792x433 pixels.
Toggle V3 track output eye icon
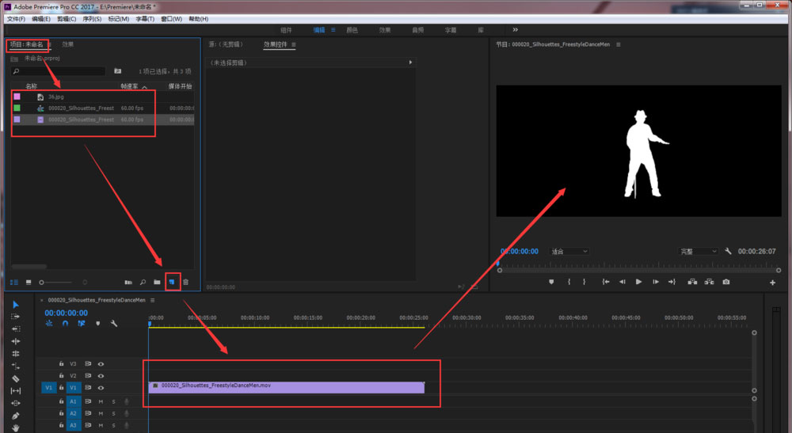101,364
